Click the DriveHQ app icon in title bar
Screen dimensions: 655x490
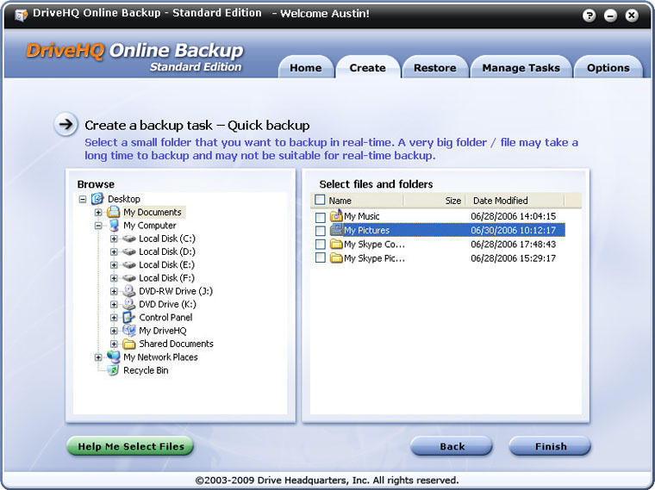pos(21,15)
